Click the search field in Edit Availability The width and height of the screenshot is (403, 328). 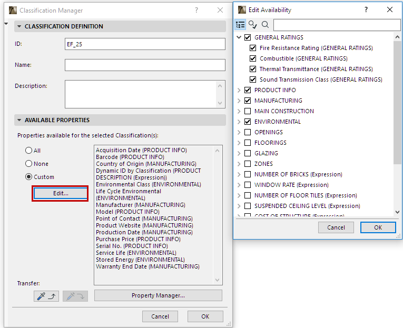(x=337, y=25)
